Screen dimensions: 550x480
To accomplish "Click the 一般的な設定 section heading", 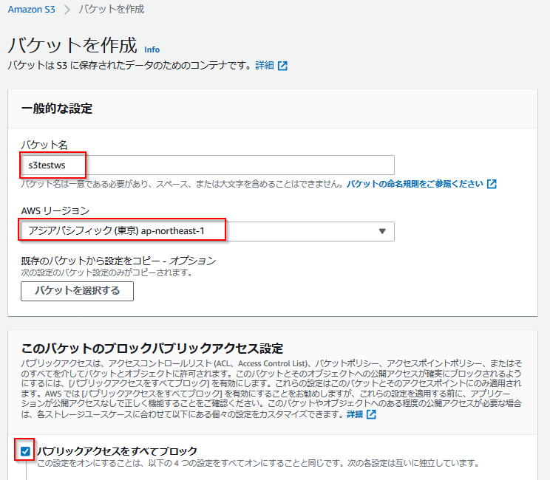I will [57, 109].
